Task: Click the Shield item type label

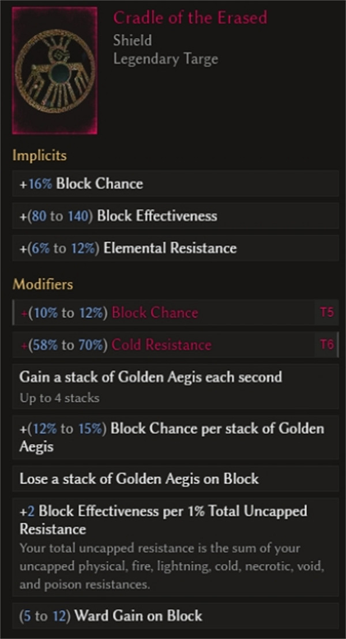Action: (133, 40)
